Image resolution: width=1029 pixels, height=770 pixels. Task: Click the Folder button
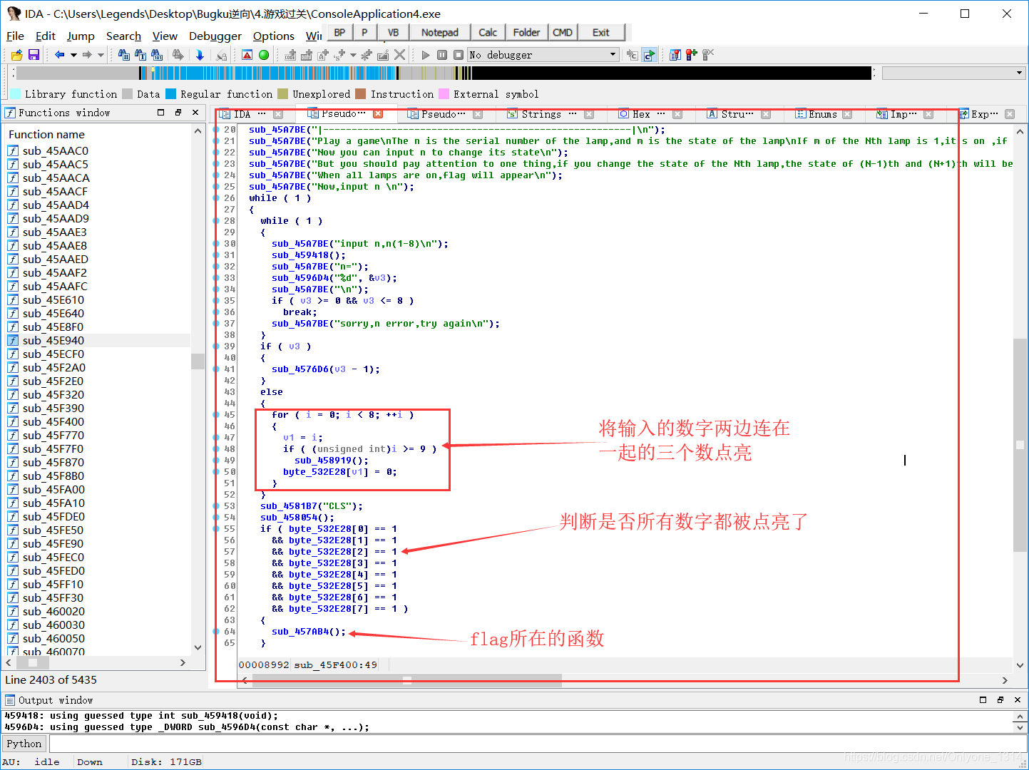pos(526,32)
